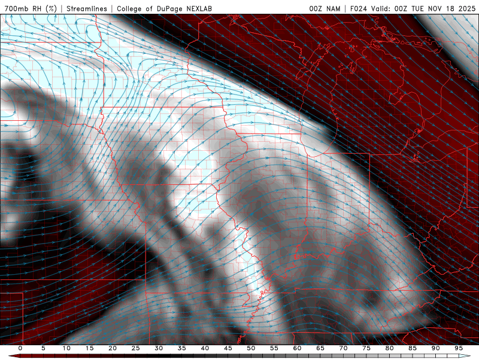The height and width of the screenshot is (359, 479).
Task: Click the '700mb RH (%)' title text
Action: tap(31, 8)
